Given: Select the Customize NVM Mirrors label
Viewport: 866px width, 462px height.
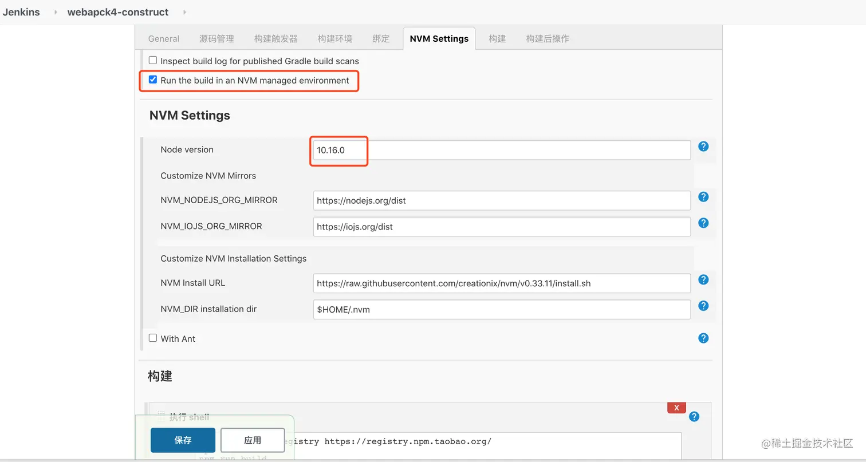Looking at the screenshot, I should coord(208,176).
